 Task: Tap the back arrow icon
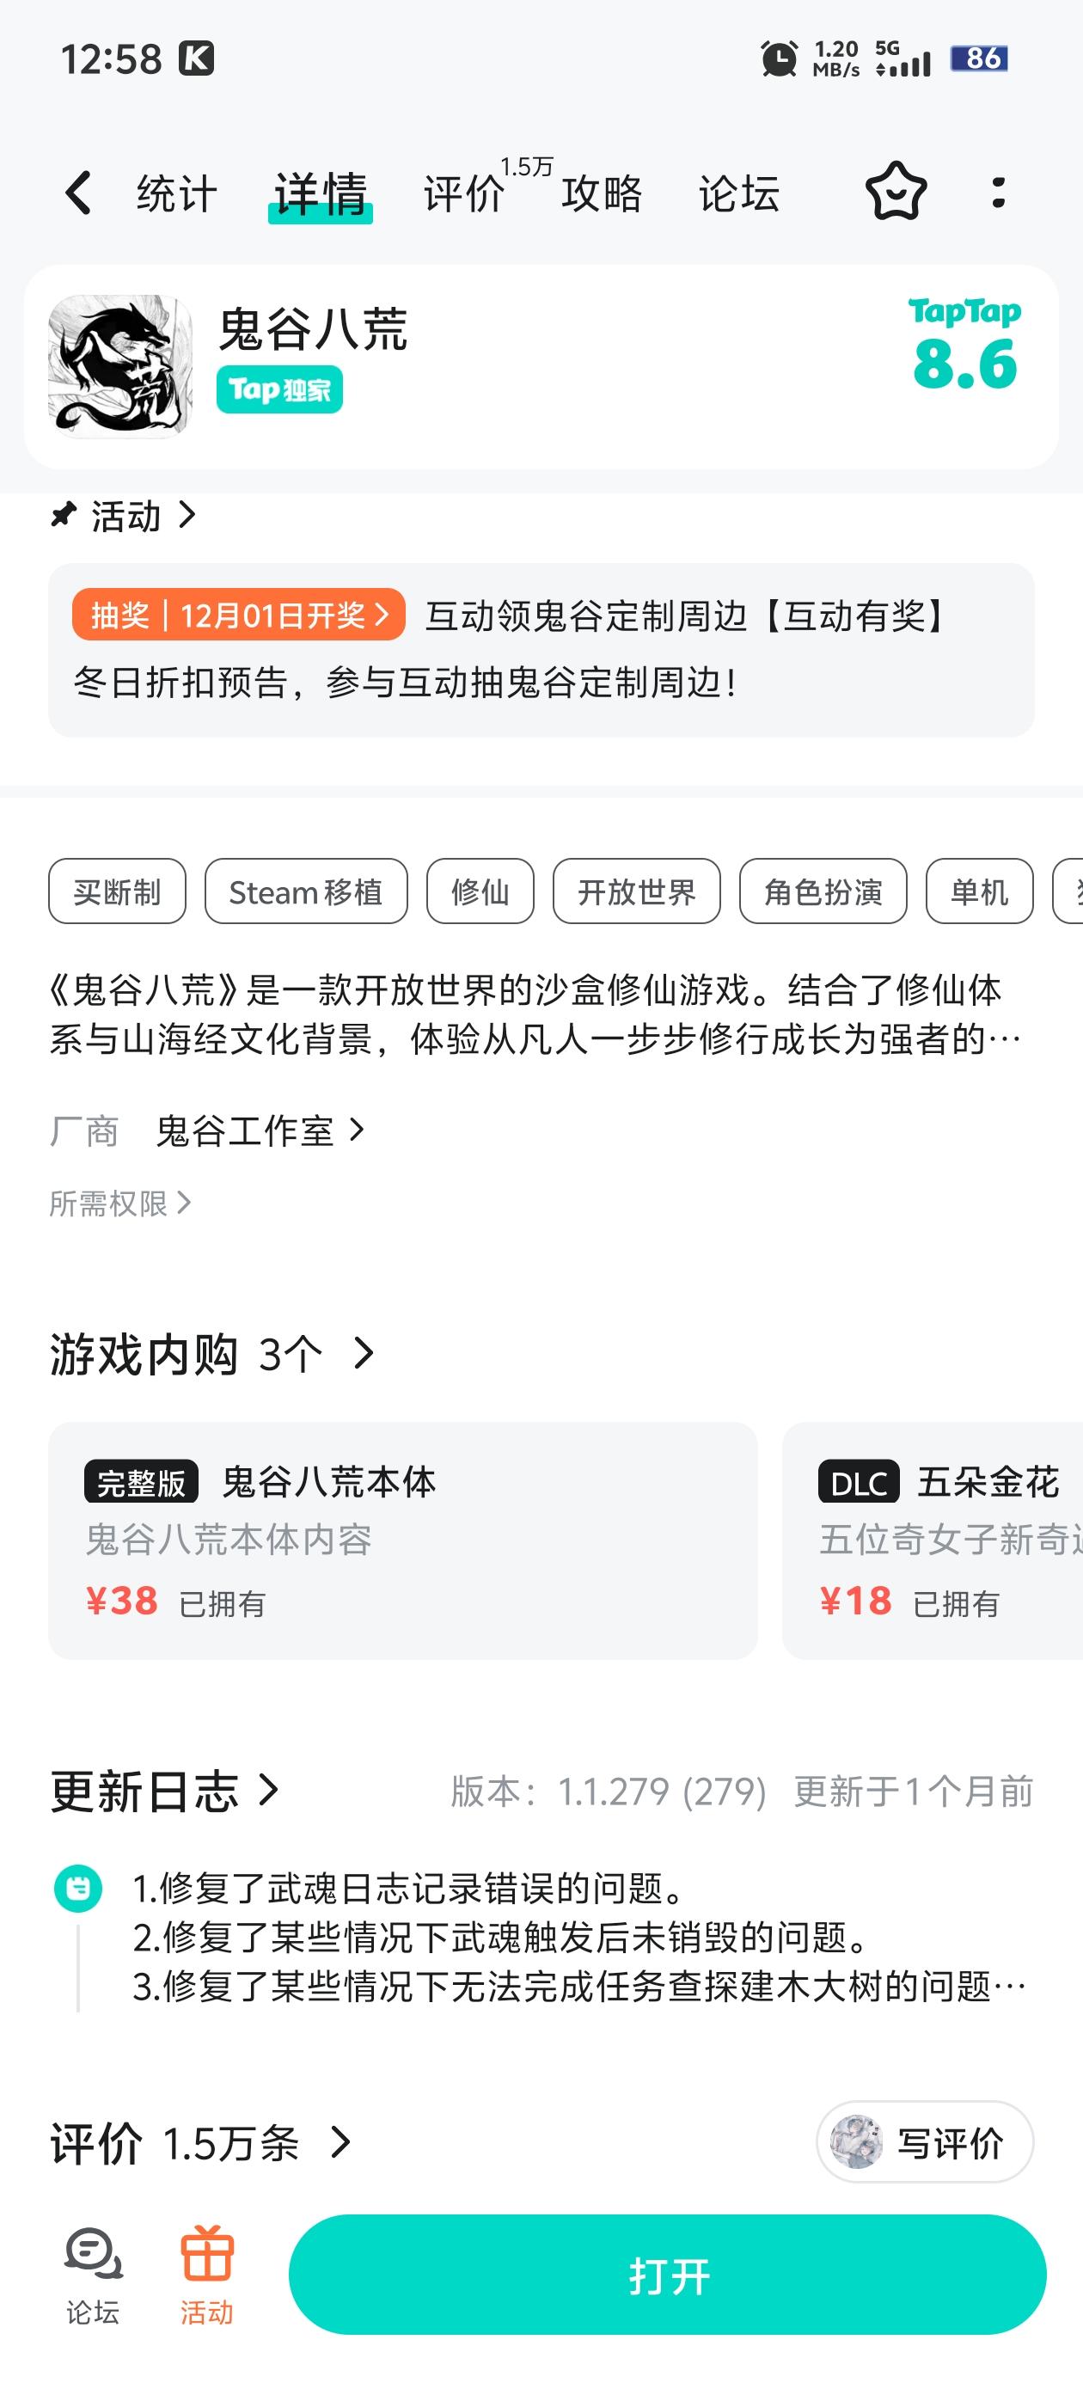point(78,193)
